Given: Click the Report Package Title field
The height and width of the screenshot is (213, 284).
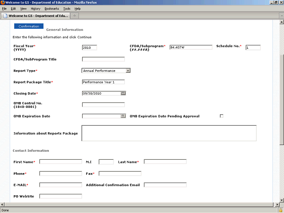Looking at the screenshot, I should [x=103, y=82].
